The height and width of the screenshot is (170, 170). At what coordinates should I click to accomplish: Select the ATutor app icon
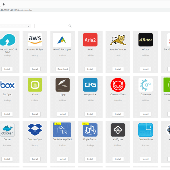pos(146,40)
